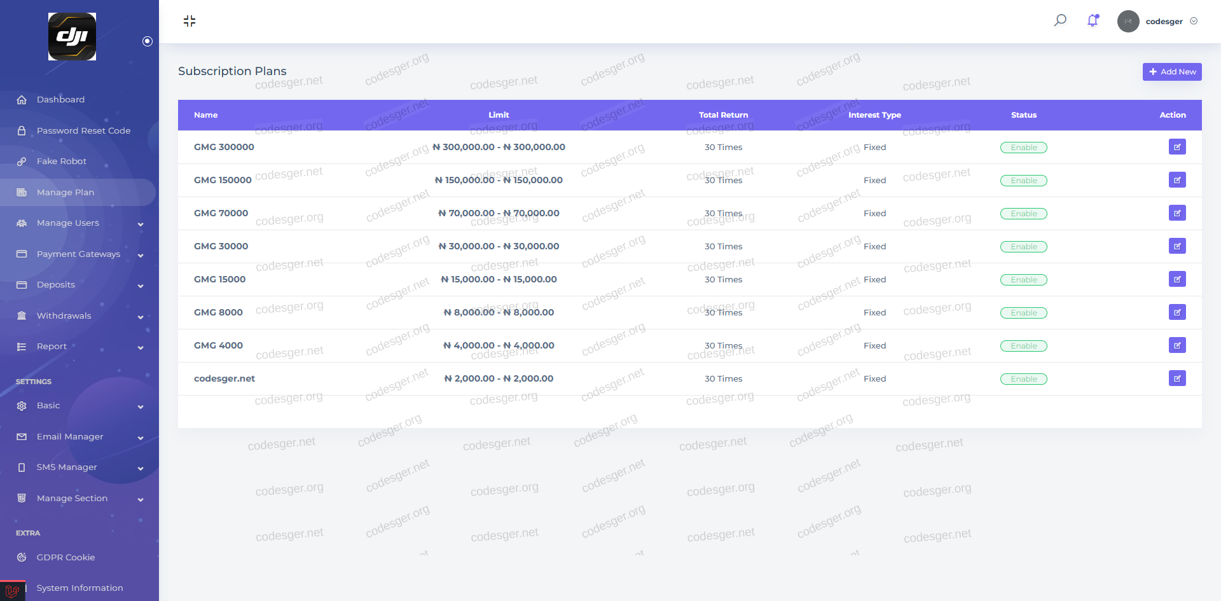The height and width of the screenshot is (601, 1221).
Task: Click the Add New button
Action: point(1171,72)
